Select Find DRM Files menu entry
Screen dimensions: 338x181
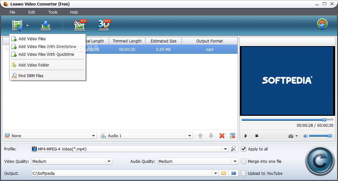(x=47, y=76)
